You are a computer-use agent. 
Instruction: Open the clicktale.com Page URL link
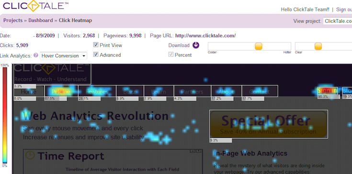coord(205,35)
